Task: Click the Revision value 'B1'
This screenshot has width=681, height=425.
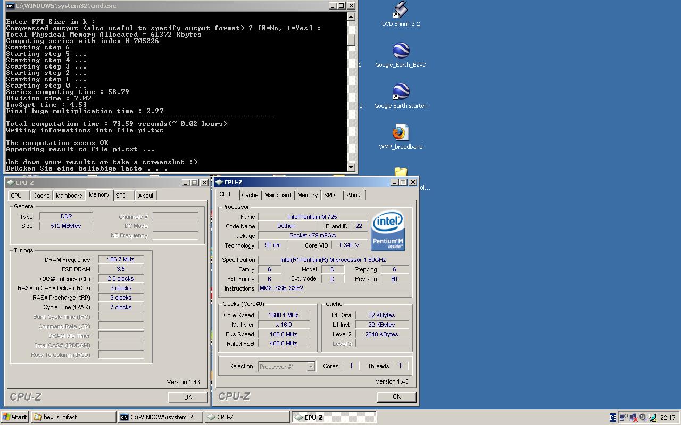Action: [x=394, y=278]
